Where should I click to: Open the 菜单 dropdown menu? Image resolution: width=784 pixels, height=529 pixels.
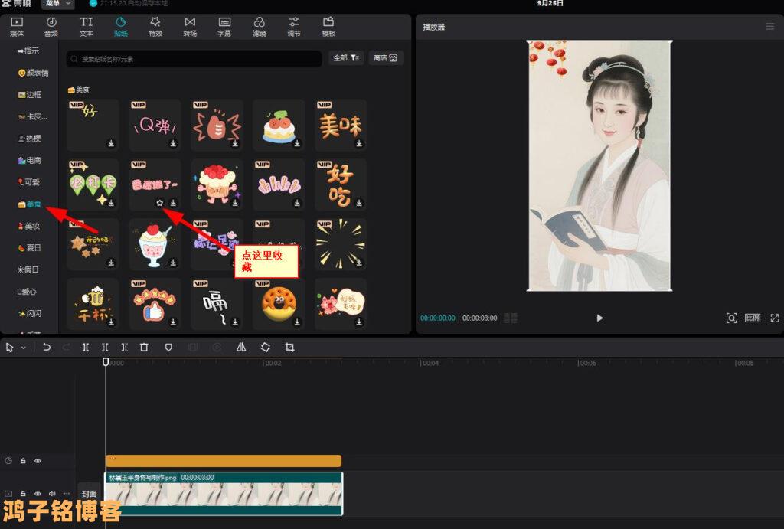[58, 4]
